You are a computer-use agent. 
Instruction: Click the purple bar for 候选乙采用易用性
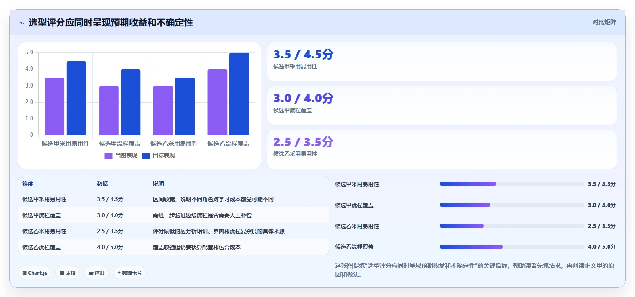(163, 110)
